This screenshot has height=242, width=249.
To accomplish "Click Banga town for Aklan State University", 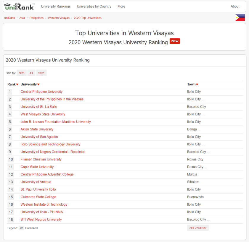I will [192, 129].
